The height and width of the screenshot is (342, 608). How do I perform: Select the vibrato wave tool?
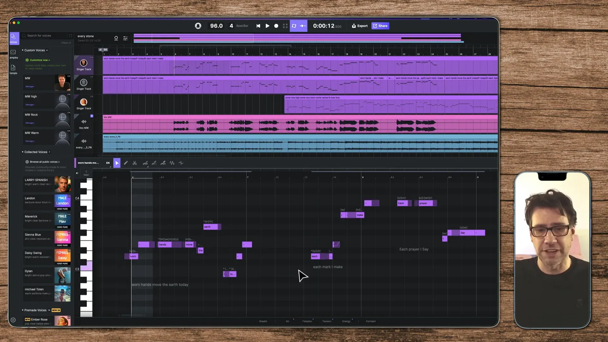pos(172,163)
